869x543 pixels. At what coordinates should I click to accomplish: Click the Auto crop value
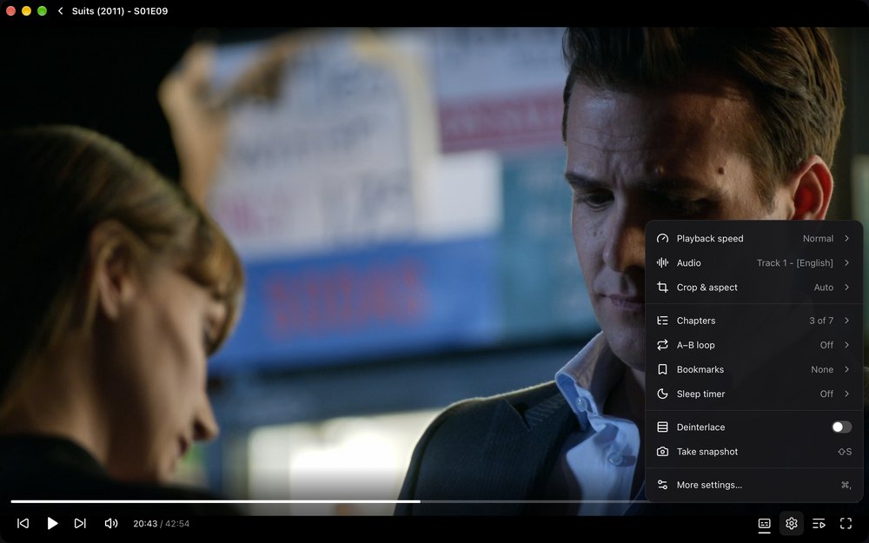pos(824,288)
